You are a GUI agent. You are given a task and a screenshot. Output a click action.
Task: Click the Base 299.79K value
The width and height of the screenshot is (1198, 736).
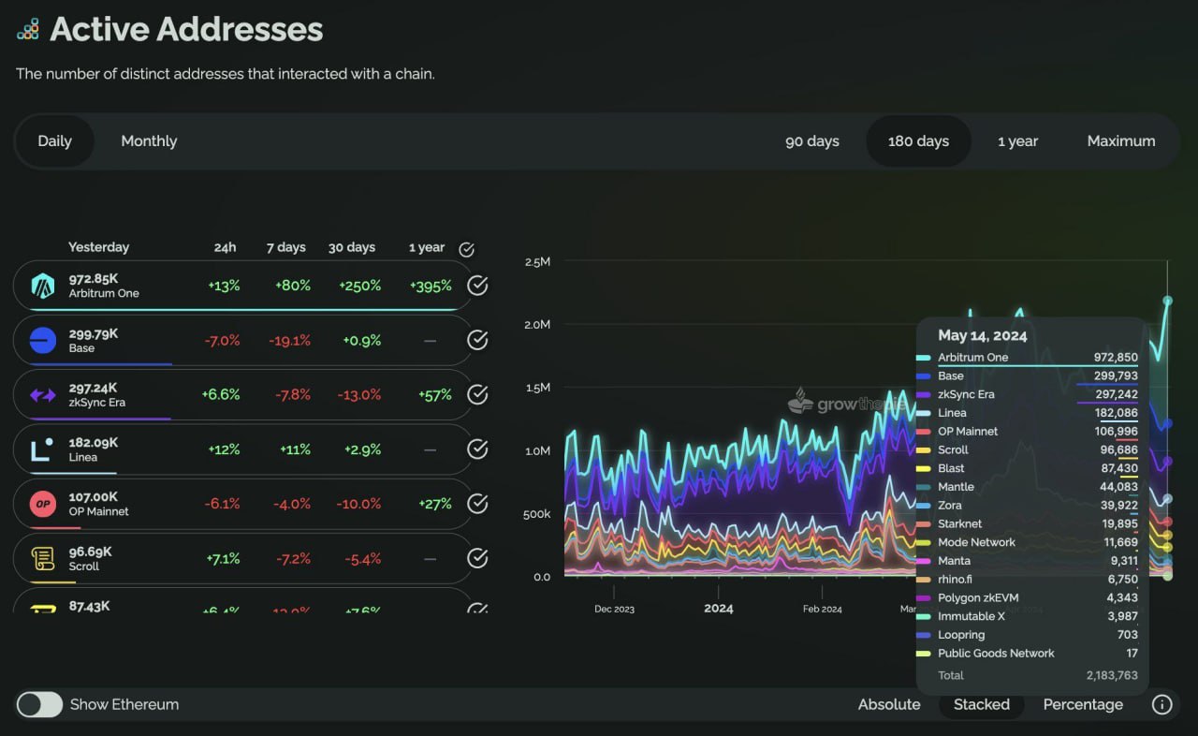[x=94, y=333]
